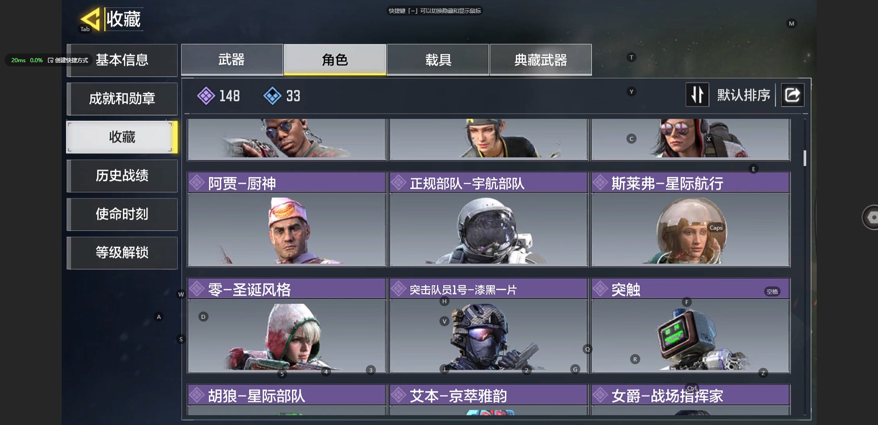Click the blue diamond 33 counter icon
878x425 pixels.
[272, 96]
